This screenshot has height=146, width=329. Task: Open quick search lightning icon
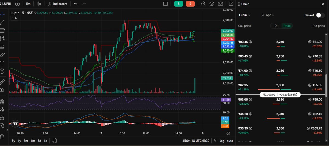(x=203, y=4)
